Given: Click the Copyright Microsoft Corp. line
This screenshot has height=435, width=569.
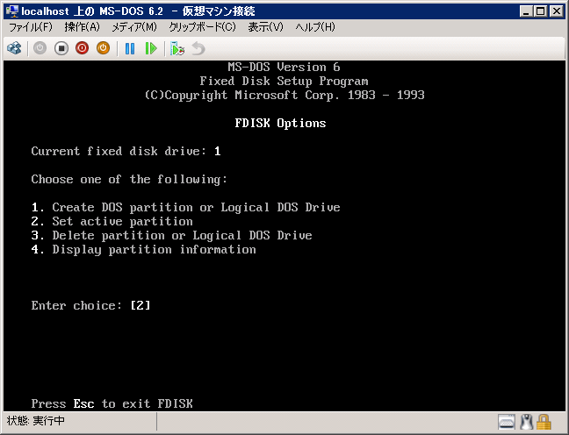Looking at the screenshot, I should tap(284, 95).
